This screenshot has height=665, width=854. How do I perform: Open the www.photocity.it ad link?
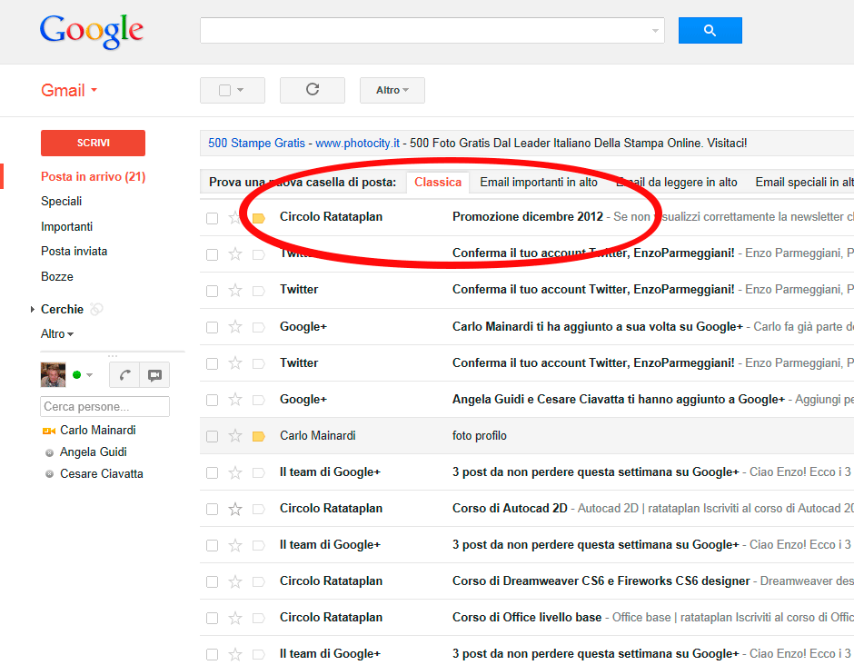pos(357,144)
